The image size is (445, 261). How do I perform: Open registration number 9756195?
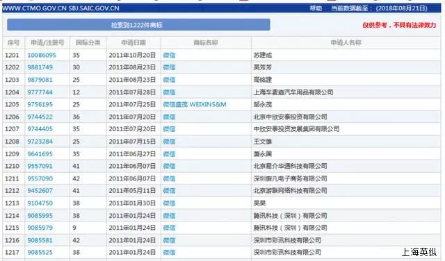[x=40, y=105]
